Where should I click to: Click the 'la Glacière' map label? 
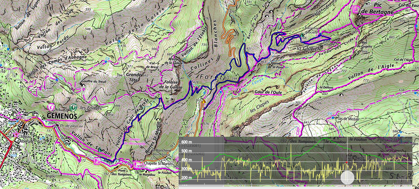pos(309,48)
